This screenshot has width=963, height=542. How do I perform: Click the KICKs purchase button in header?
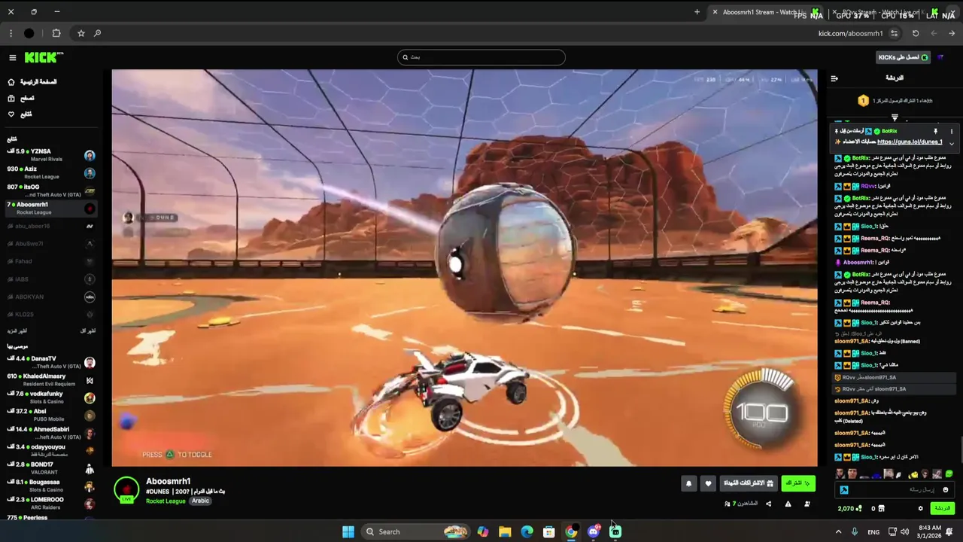[x=904, y=58]
